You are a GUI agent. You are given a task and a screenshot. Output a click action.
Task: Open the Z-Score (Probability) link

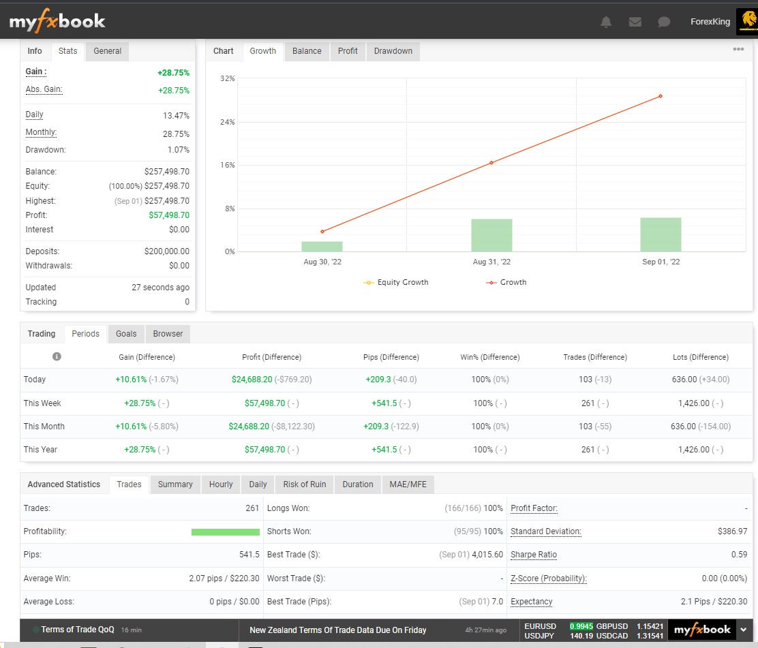(x=549, y=578)
